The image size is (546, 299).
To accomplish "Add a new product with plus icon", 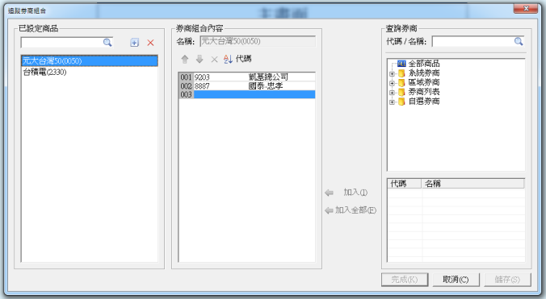I will tap(134, 43).
